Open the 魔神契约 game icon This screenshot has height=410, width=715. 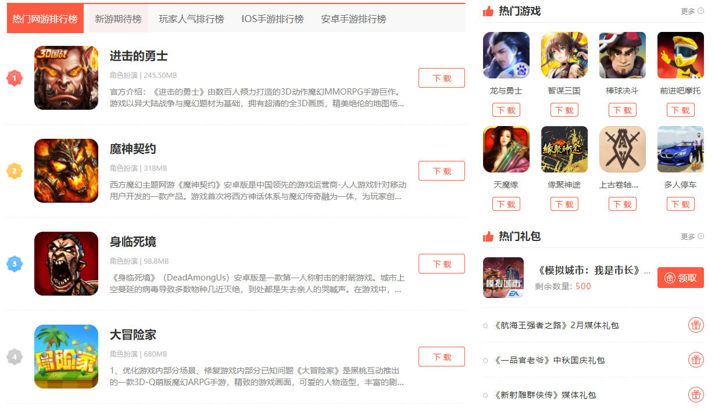point(66,171)
